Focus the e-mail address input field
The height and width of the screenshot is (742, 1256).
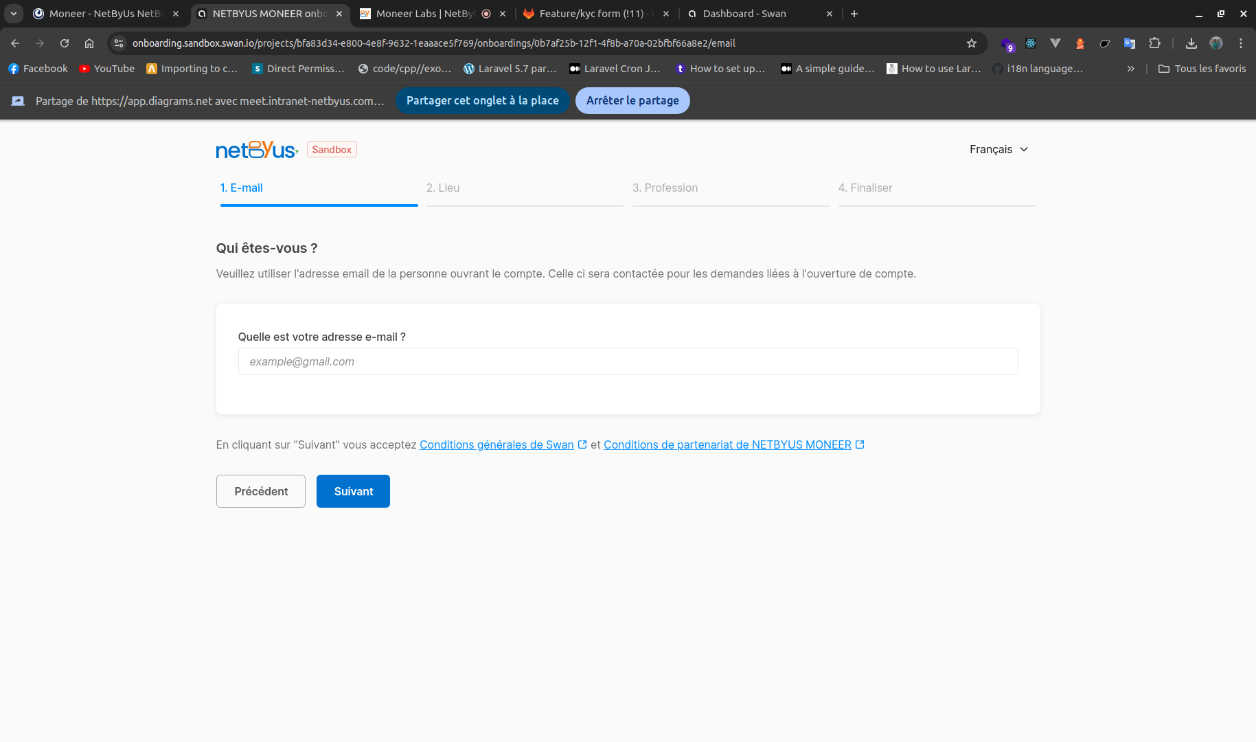(x=628, y=361)
